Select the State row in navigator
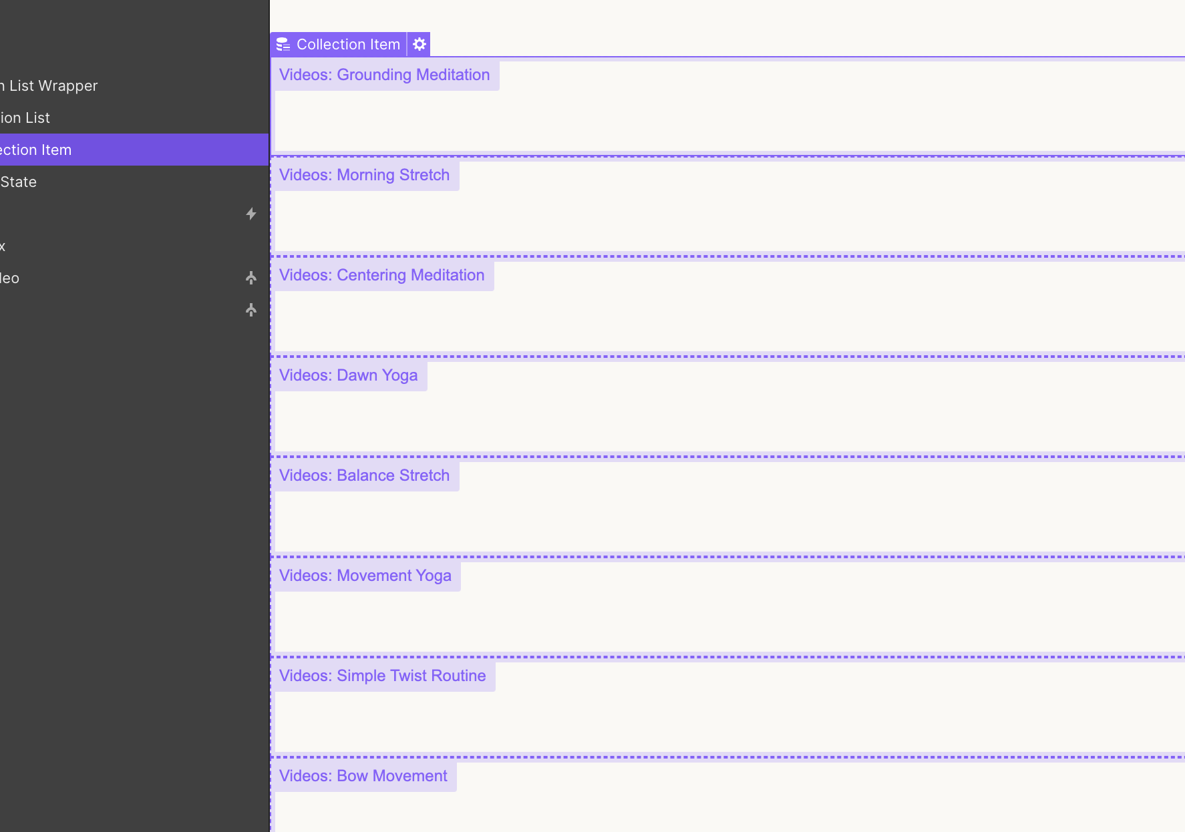This screenshot has width=1185, height=832. click(134, 182)
